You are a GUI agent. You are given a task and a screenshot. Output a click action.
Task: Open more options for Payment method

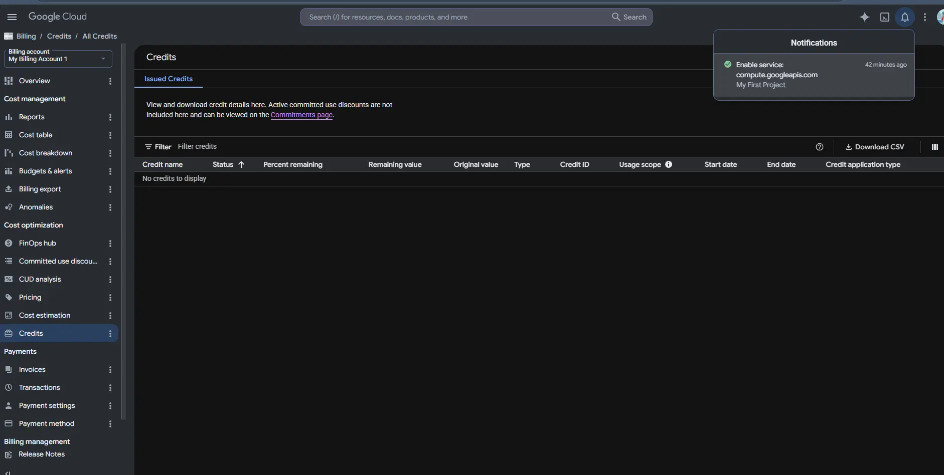(110, 423)
